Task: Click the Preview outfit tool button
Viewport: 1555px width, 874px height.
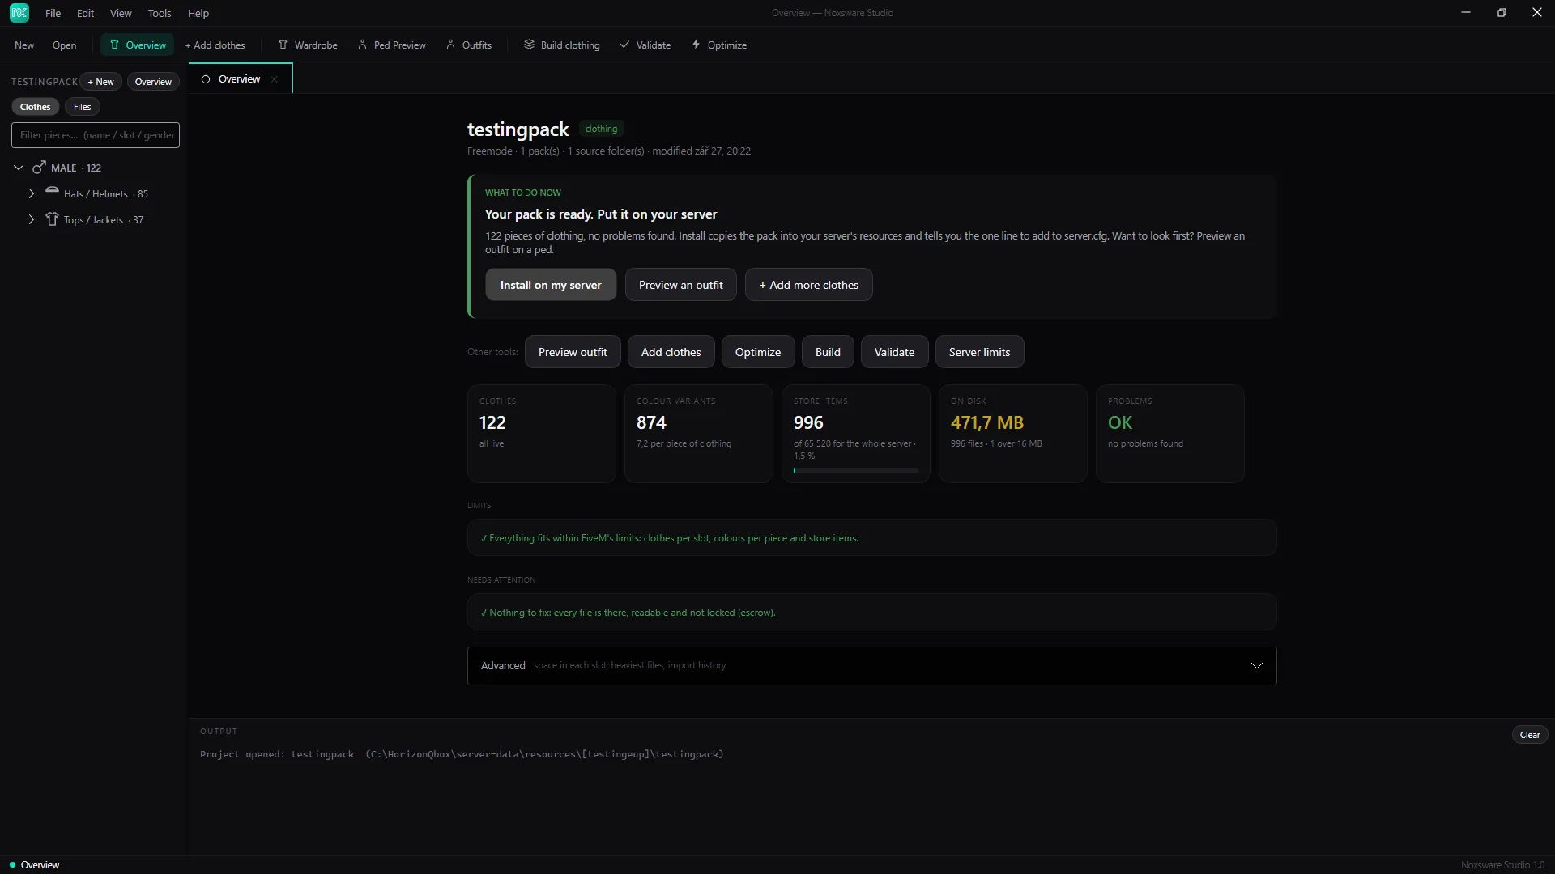Action: pyautogui.click(x=573, y=352)
